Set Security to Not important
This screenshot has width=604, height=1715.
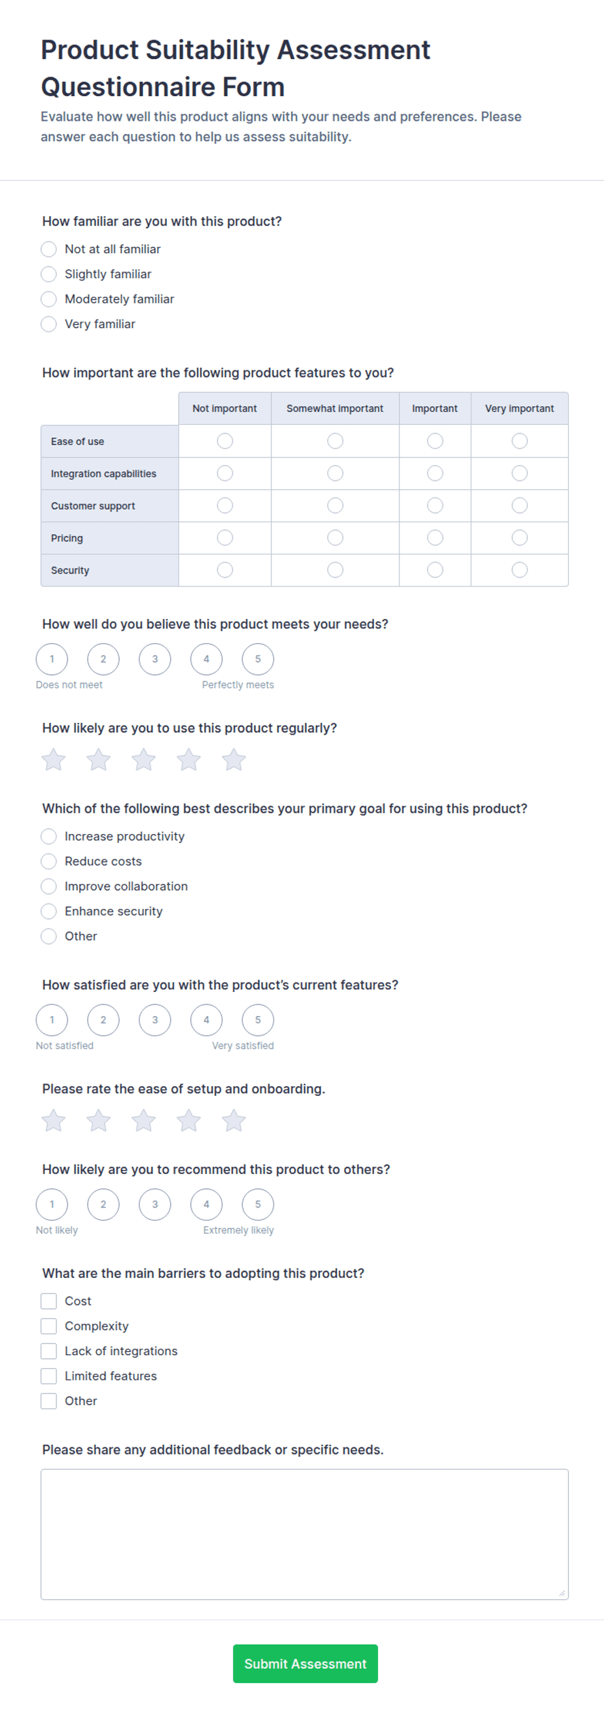(225, 570)
